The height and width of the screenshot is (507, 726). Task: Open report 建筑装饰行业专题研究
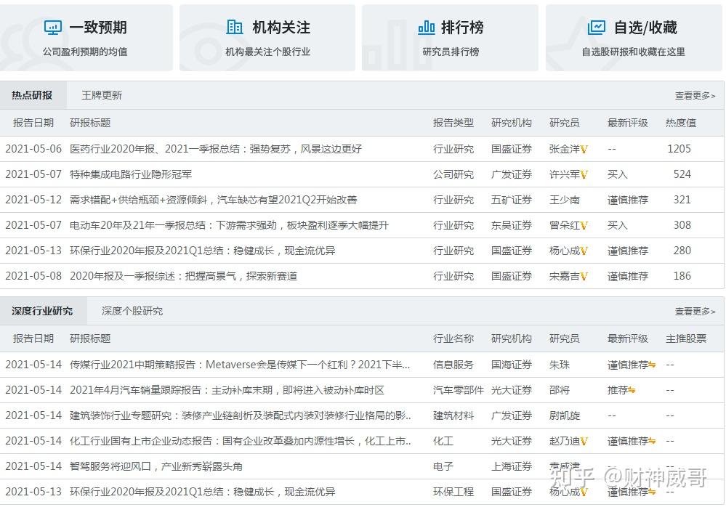(x=241, y=415)
